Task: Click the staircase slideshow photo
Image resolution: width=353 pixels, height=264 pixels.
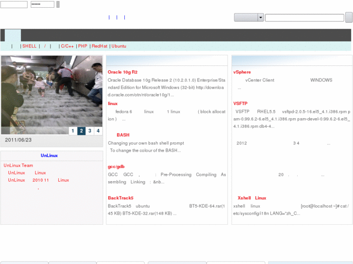Action: pos(52,95)
